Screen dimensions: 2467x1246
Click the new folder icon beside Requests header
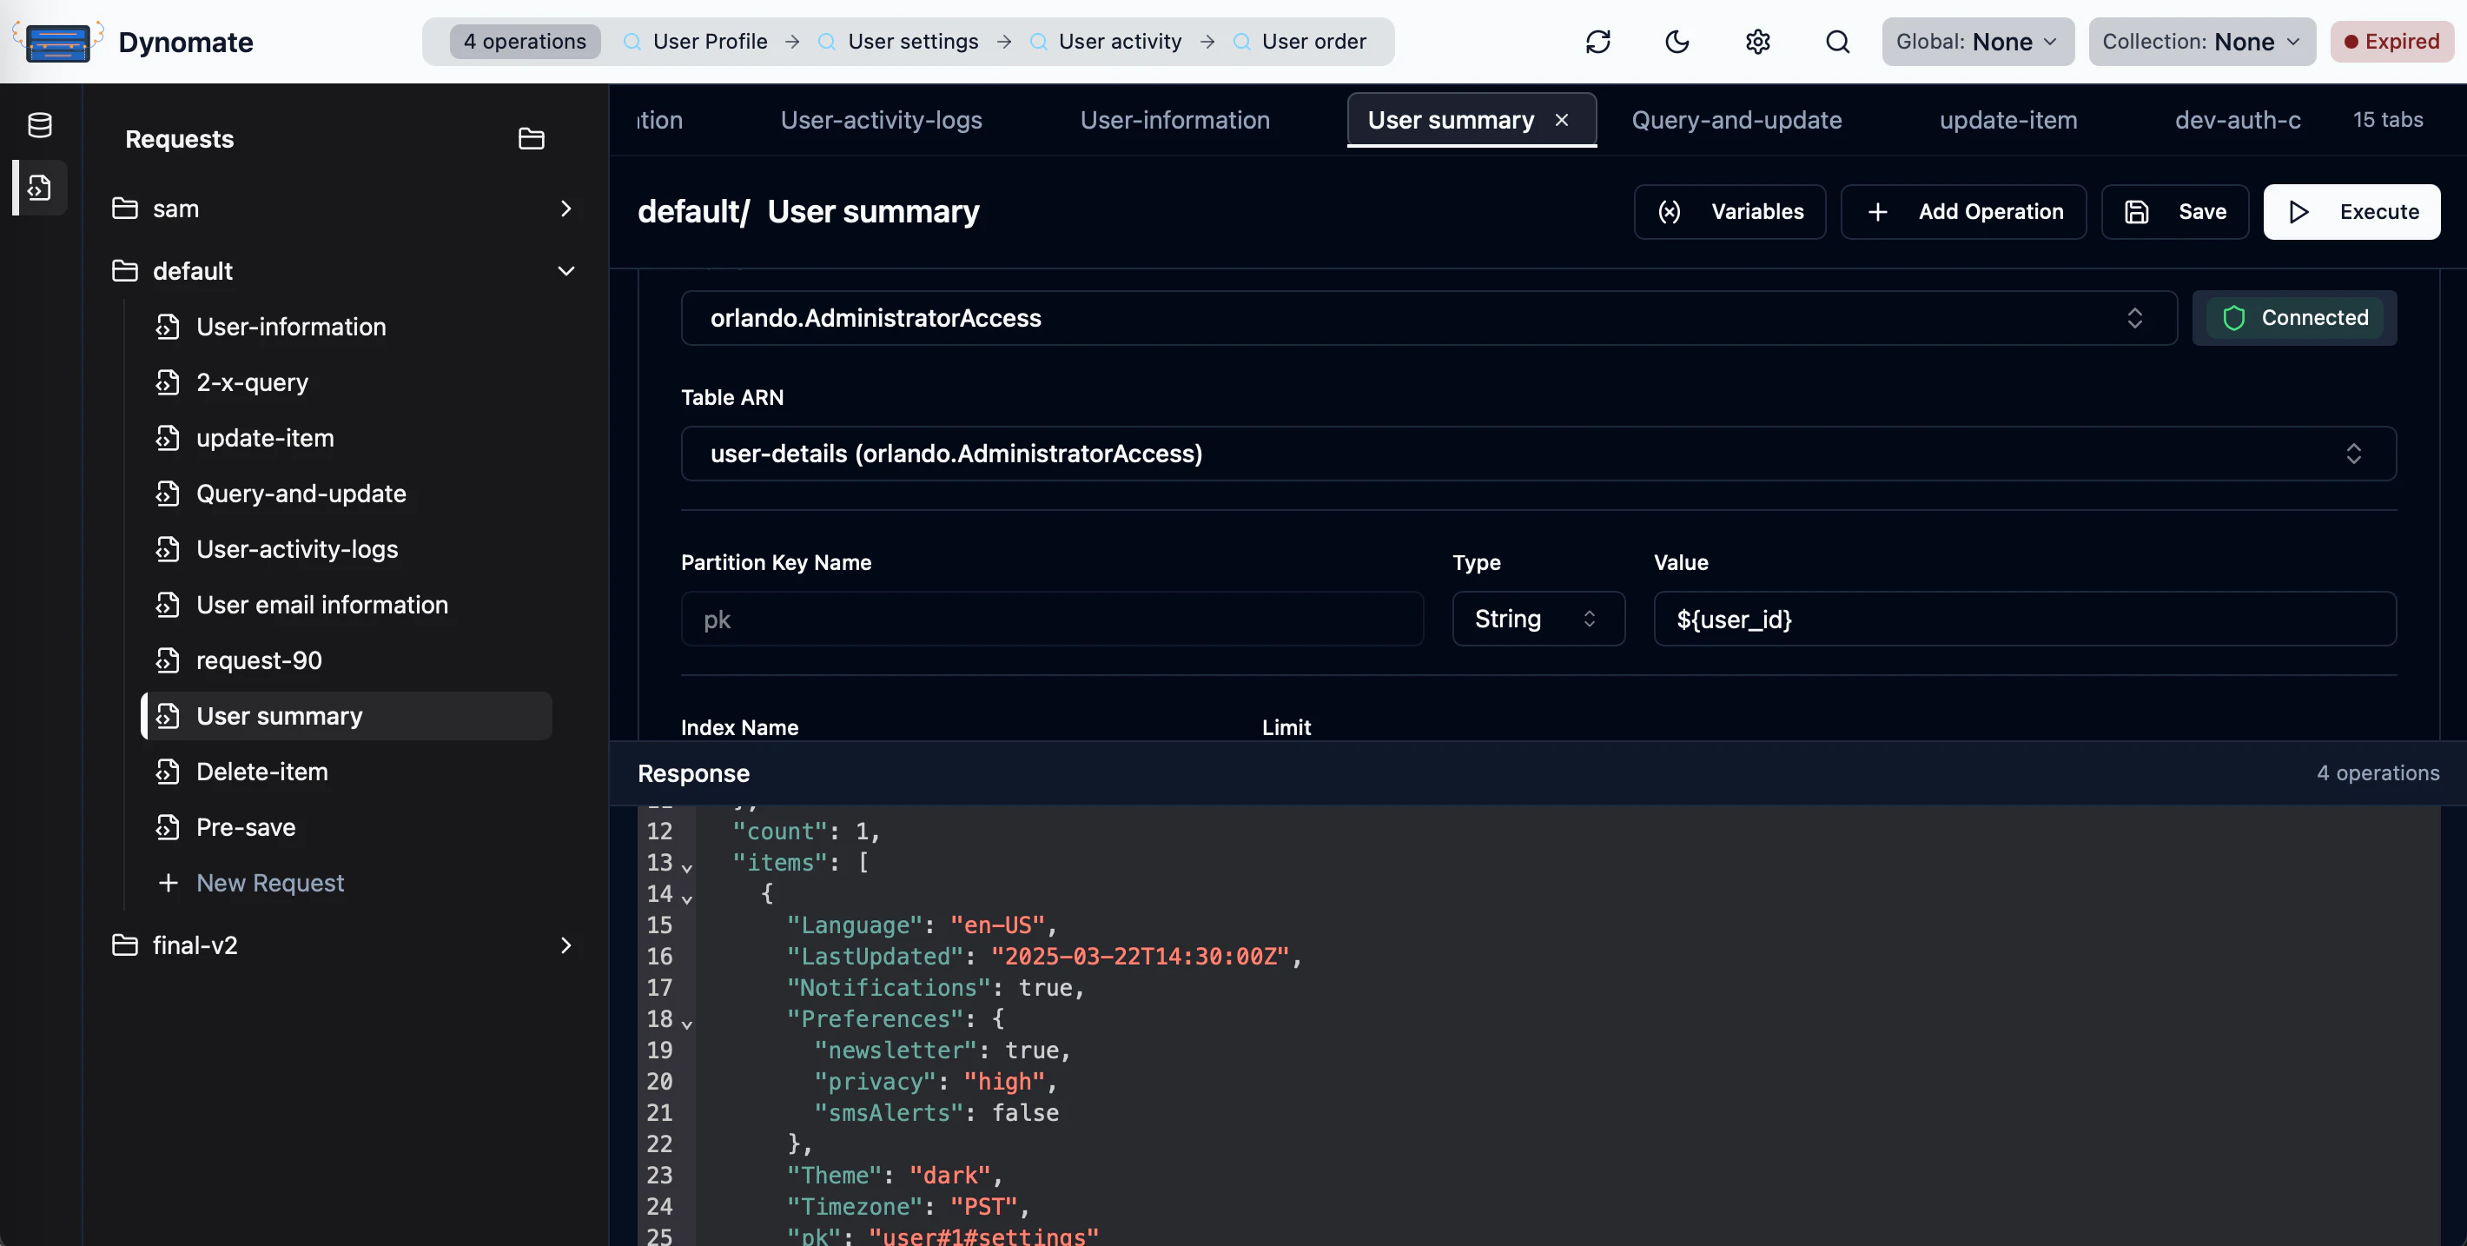(x=531, y=138)
